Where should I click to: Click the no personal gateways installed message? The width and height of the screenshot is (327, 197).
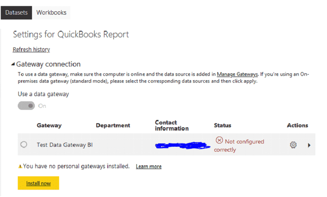[76, 166]
